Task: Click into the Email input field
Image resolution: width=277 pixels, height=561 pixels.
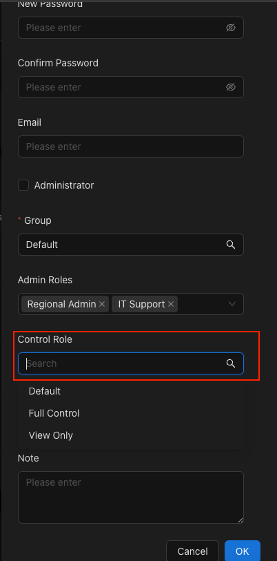Action: [131, 146]
